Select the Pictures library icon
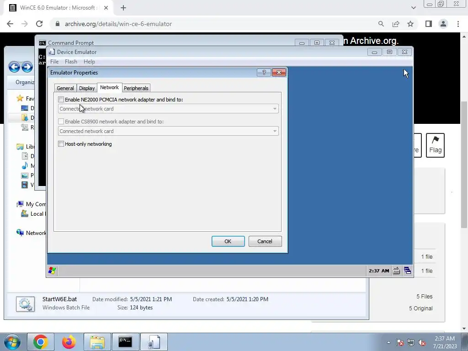This screenshot has height=351, width=468. (25, 175)
